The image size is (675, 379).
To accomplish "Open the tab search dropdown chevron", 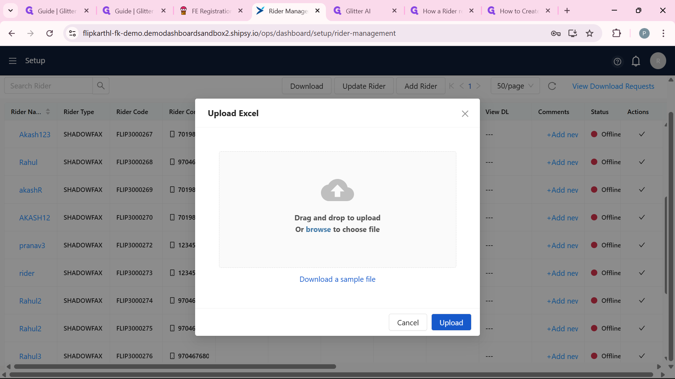I will pyautogui.click(x=11, y=11).
